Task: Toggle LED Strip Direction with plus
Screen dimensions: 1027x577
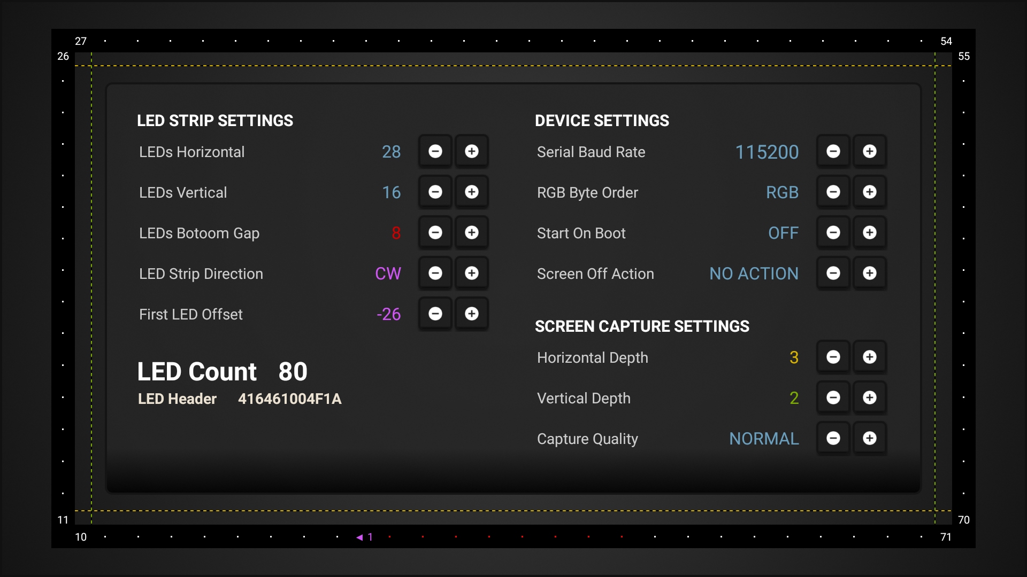Action: 471,274
